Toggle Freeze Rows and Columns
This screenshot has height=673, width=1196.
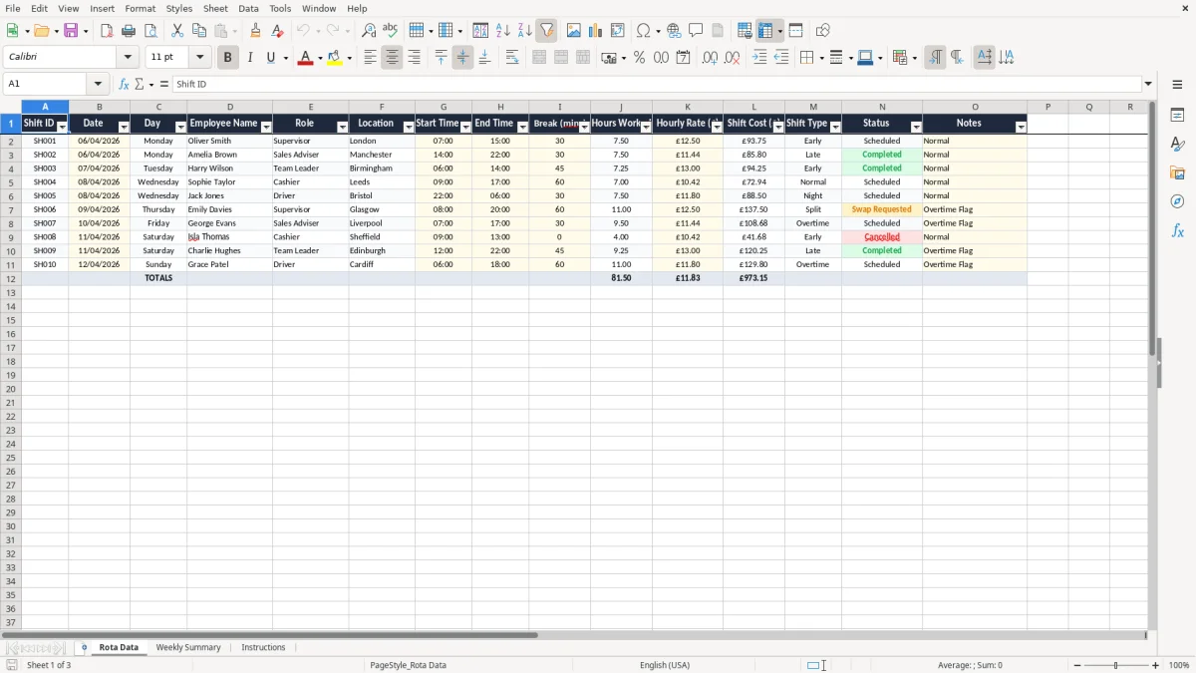click(x=765, y=31)
